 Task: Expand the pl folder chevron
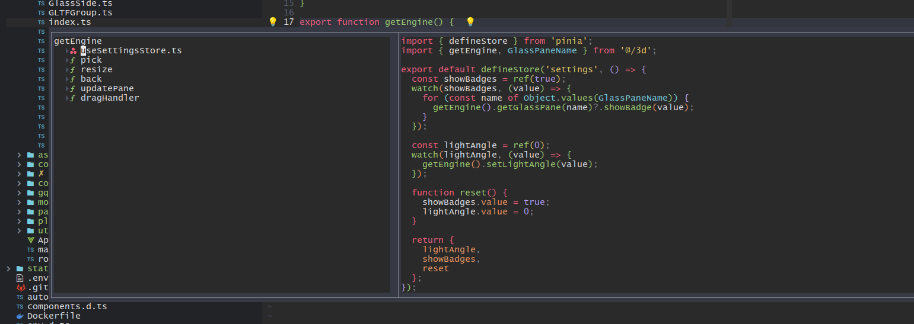pyautogui.click(x=20, y=221)
